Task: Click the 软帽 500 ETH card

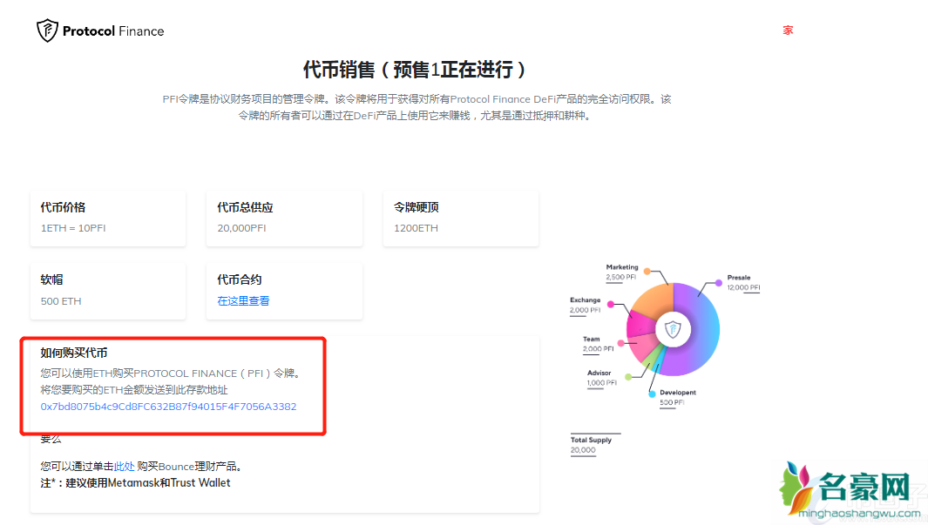Action: click(108, 290)
